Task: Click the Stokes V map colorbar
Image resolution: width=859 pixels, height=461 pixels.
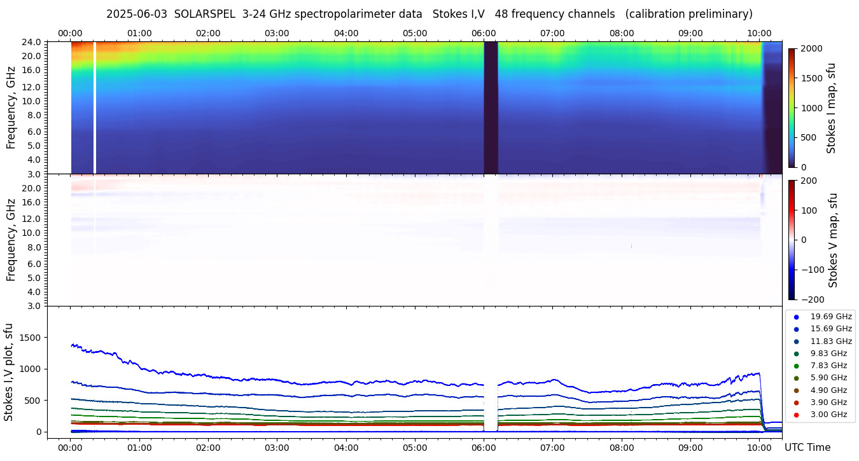Action: click(x=792, y=240)
